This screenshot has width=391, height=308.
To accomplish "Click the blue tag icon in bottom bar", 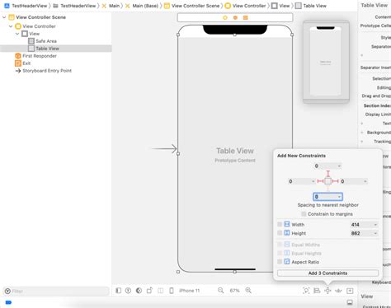I will click(8, 302).
